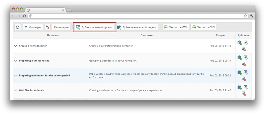Image resolution: width=265 pixels, height=114 pixels.
Task: Click the refresh list icon in the toolbar
Action: pyautogui.click(x=18, y=27)
